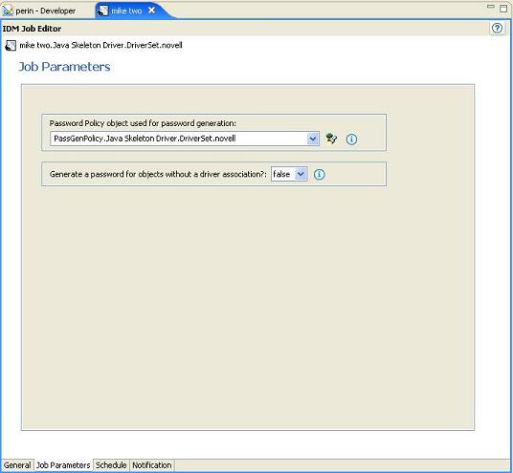Show info for Password Policy object
Image resolution: width=513 pixels, height=473 pixels.
pos(351,140)
